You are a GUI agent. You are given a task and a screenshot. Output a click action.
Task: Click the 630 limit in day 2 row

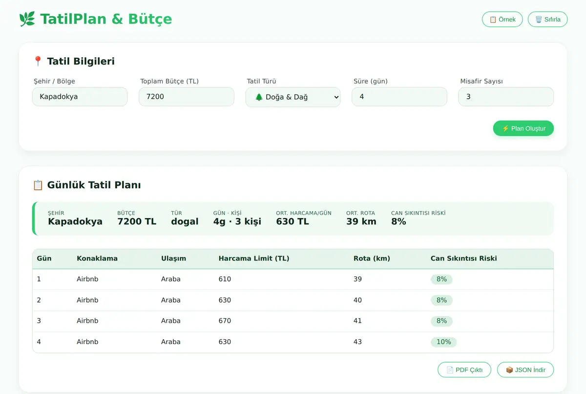(225, 300)
